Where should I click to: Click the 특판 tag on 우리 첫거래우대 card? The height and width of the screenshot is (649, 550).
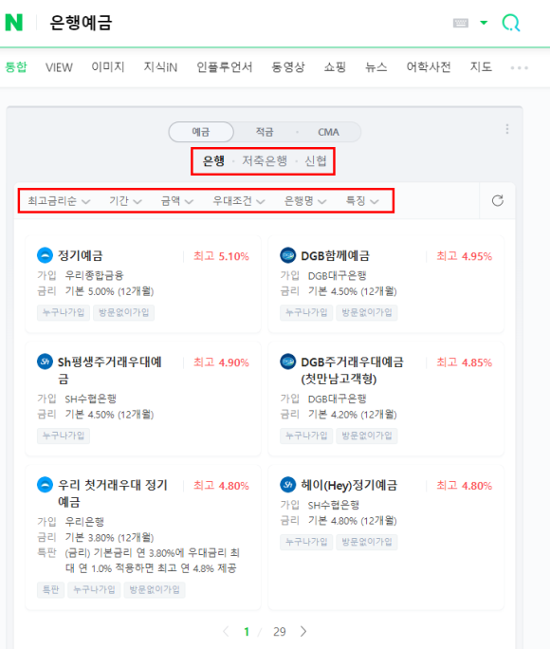(x=51, y=589)
